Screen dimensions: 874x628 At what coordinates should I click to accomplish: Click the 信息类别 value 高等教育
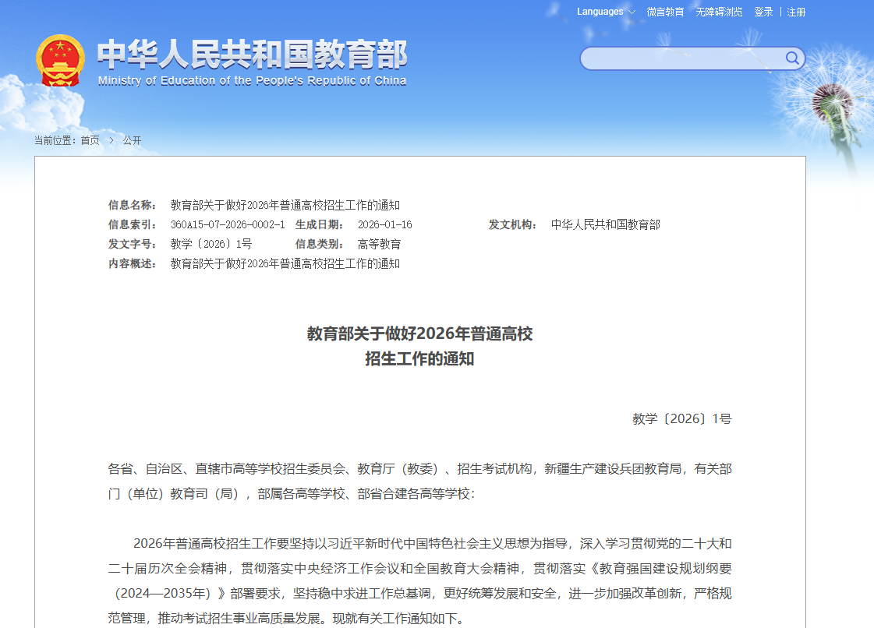click(379, 244)
